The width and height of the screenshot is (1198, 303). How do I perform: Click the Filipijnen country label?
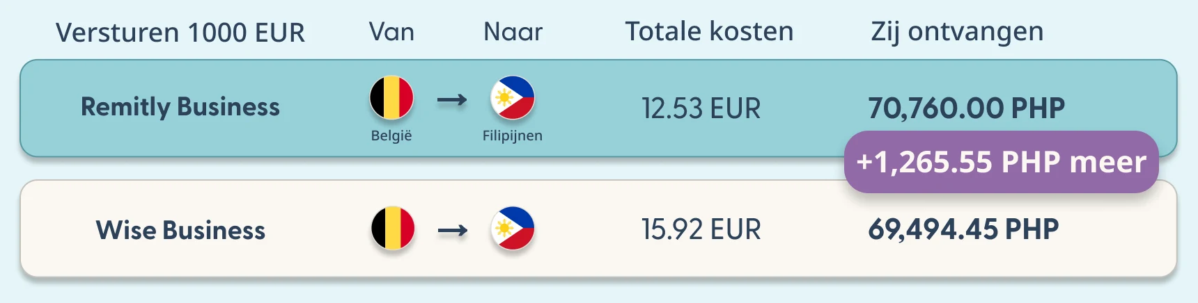pyautogui.click(x=513, y=136)
